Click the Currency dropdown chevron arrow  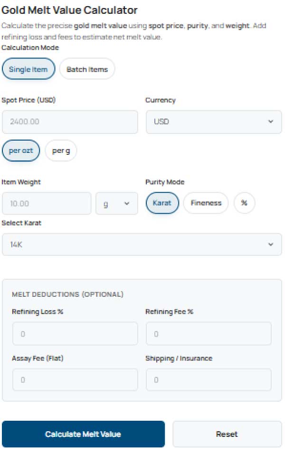click(x=271, y=122)
